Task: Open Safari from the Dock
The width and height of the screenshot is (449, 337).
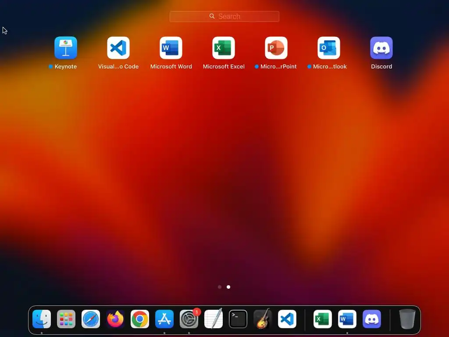Action: click(91, 319)
